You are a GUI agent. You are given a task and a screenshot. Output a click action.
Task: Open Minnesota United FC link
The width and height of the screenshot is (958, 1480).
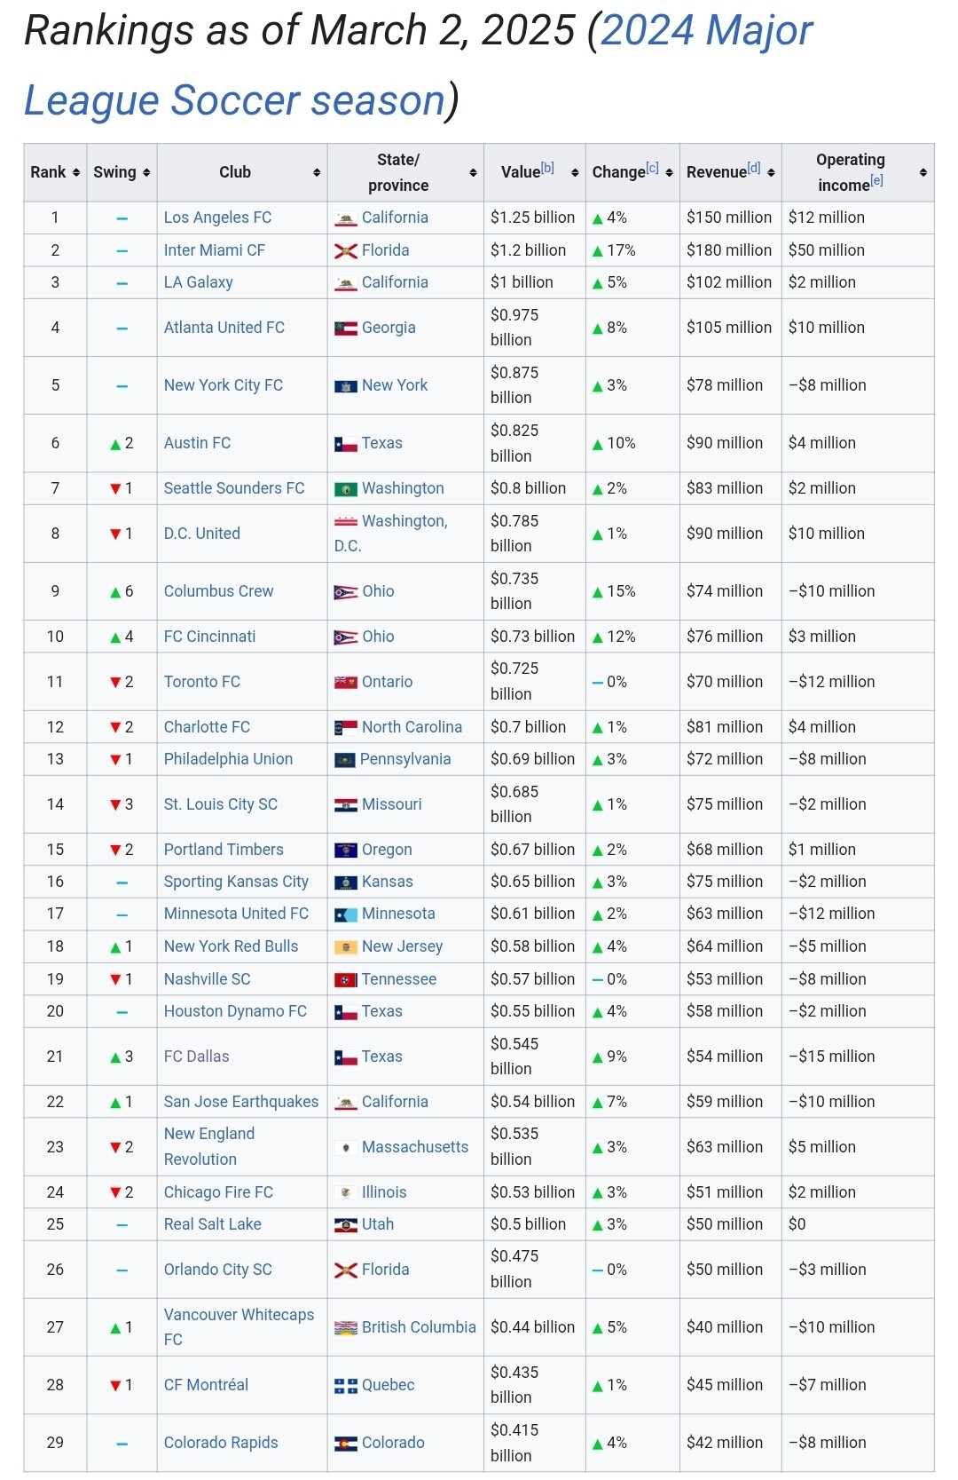236,914
